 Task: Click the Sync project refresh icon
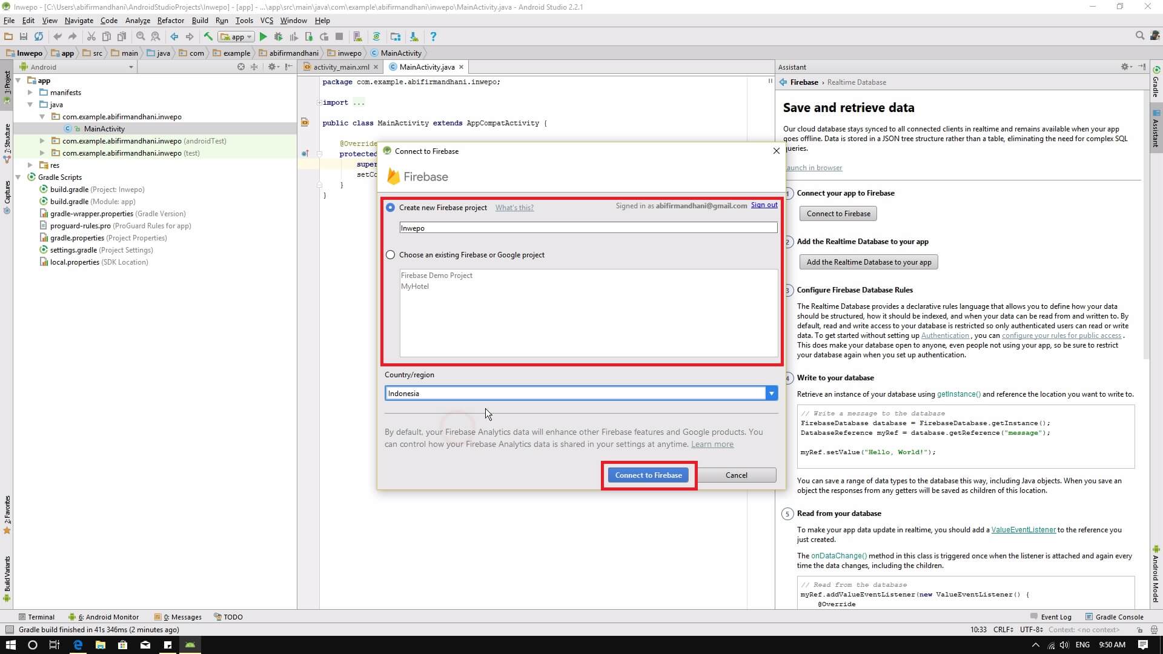pos(39,37)
